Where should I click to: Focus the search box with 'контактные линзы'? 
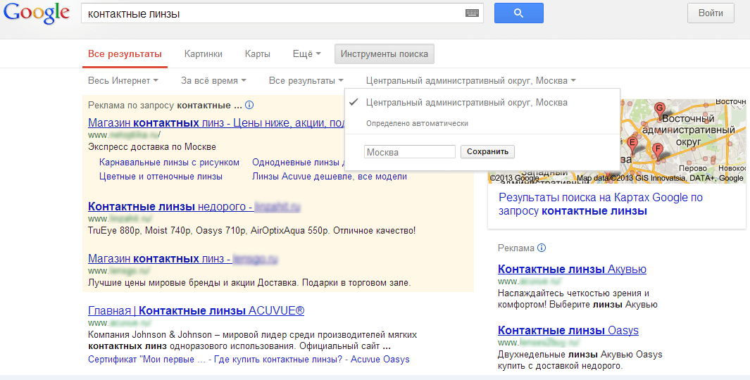[282, 13]
